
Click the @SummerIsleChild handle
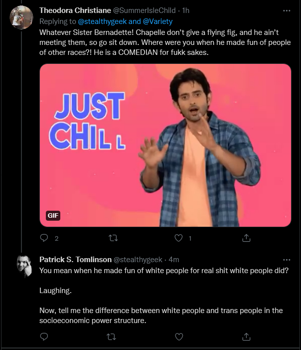click(x=145, y=10)
